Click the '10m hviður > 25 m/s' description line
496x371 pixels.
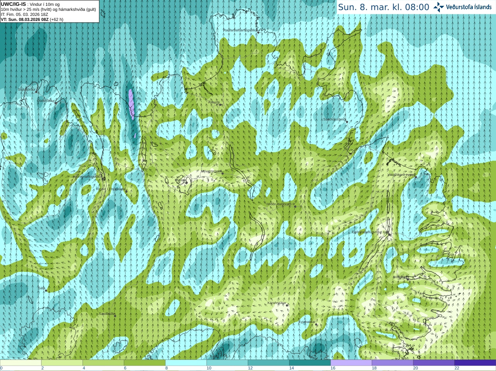(x=48, y=9)
